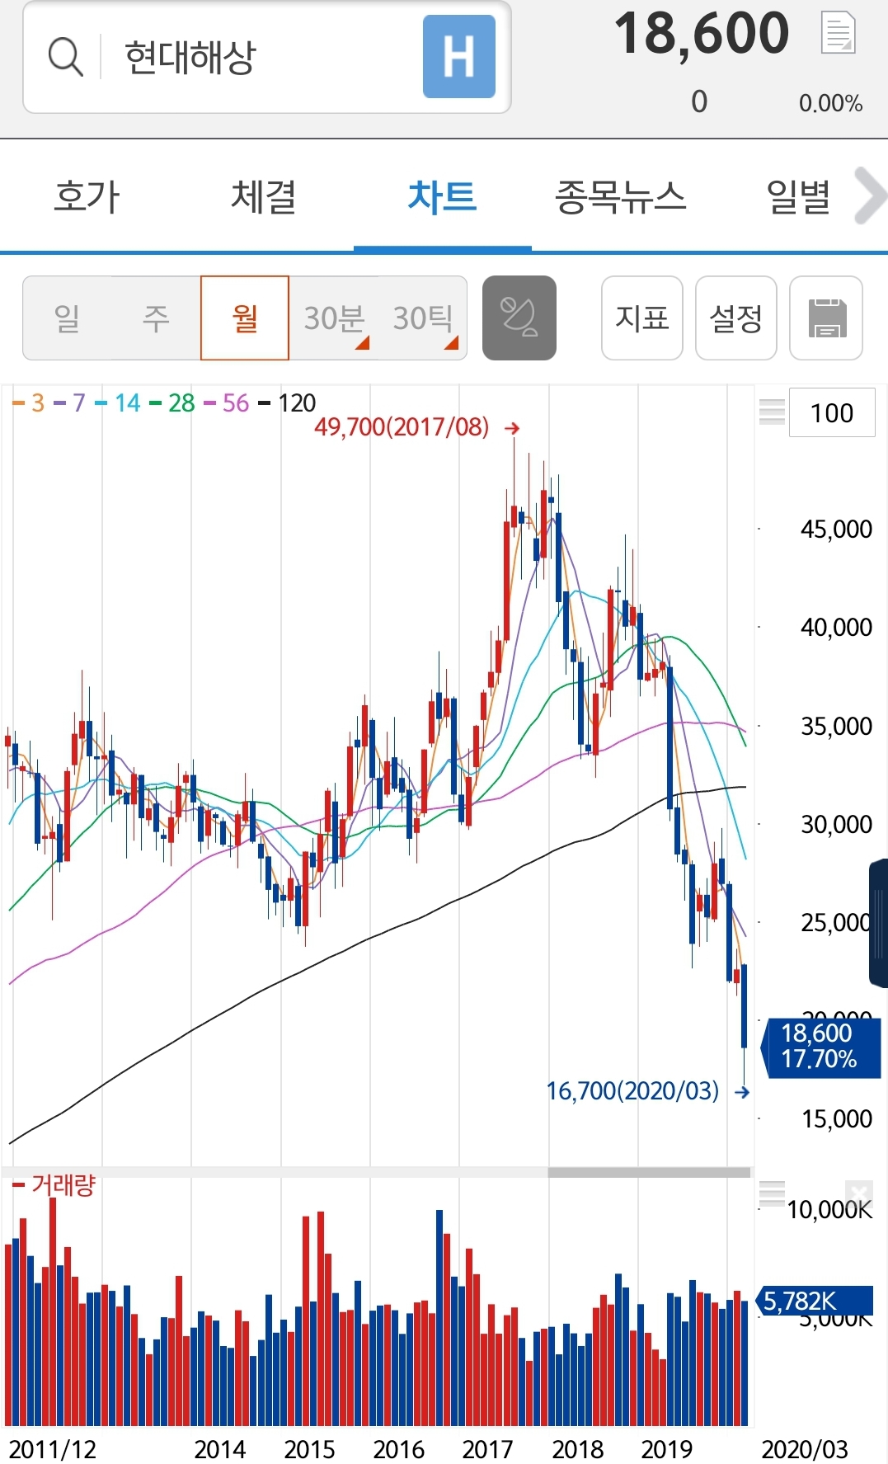Open the 30틱 tick interval dropdown
This screenshot has height=1464, width=888.
pyautogui.click(x=423, y=318)
